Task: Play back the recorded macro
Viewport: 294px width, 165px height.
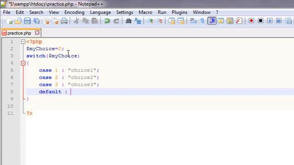Action: point(270,21)
